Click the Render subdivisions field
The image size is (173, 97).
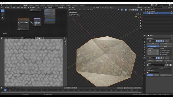tap(153, 50)
